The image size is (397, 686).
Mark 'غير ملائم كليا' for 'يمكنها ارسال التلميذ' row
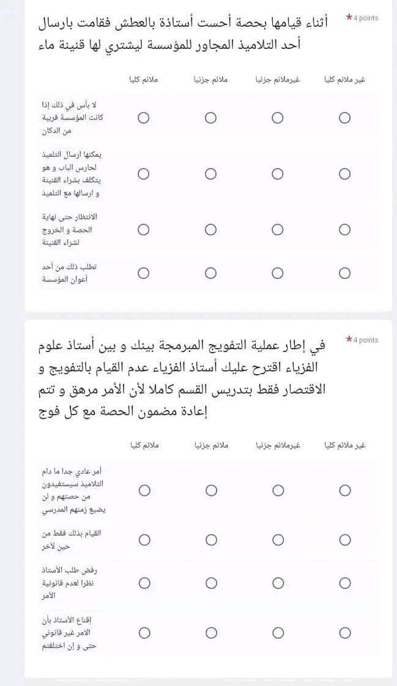click(x=345, y=174)
